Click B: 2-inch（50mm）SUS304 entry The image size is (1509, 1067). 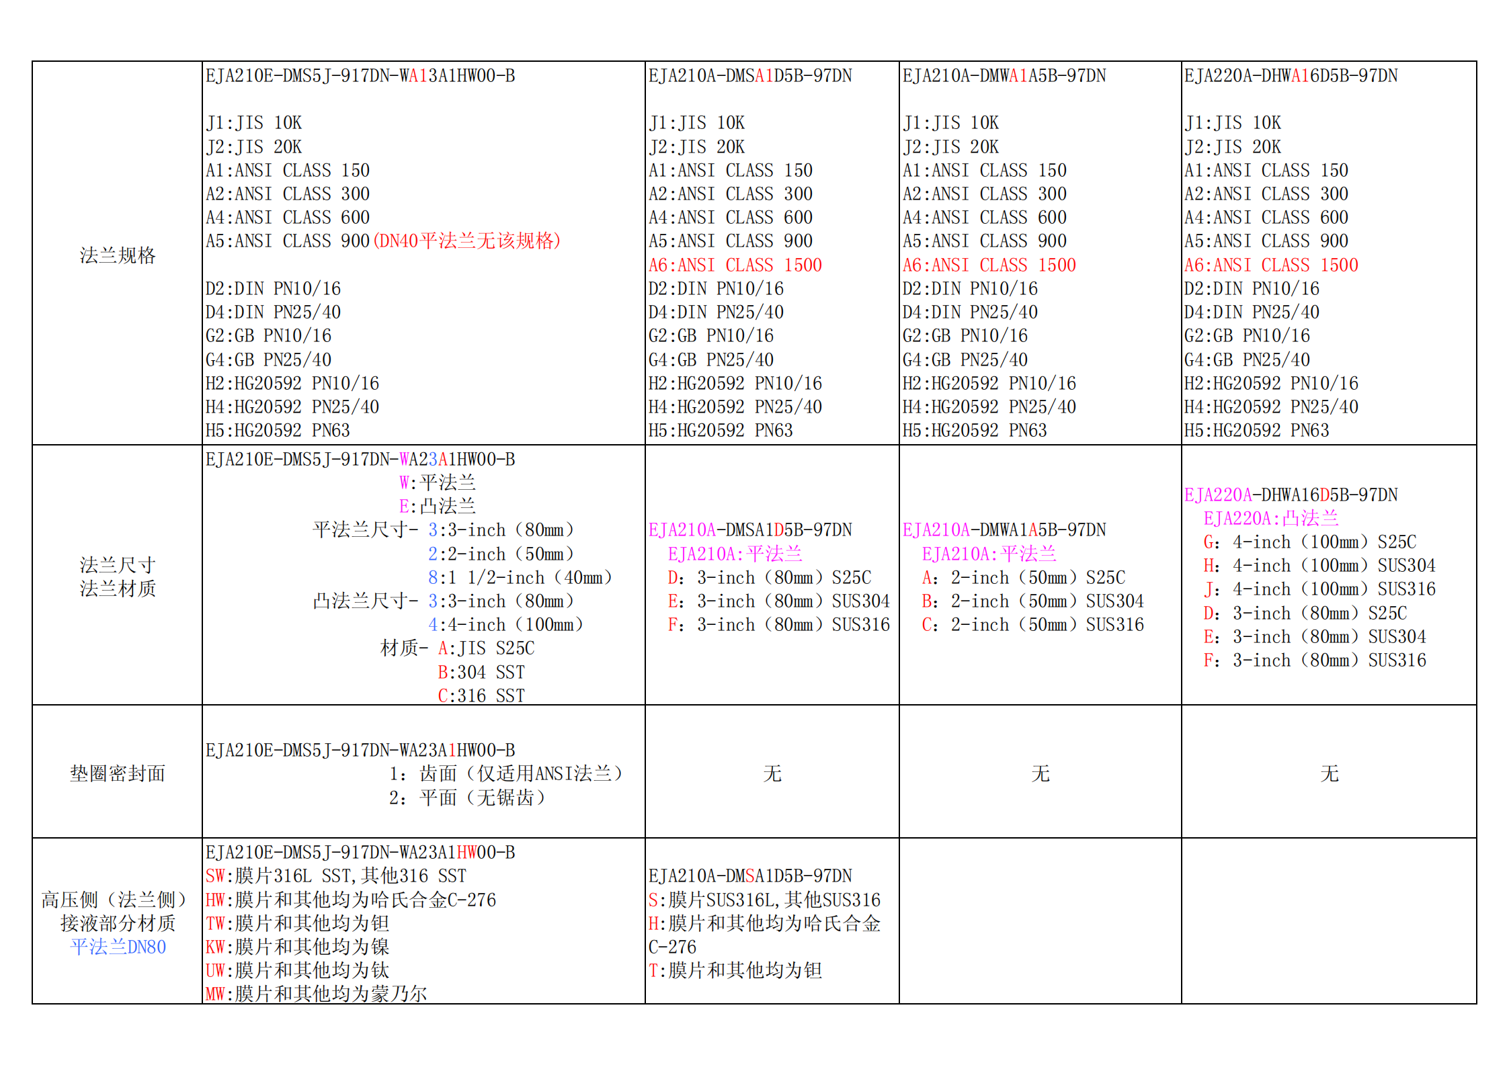pyautogui.click(x=1032, y=601)
